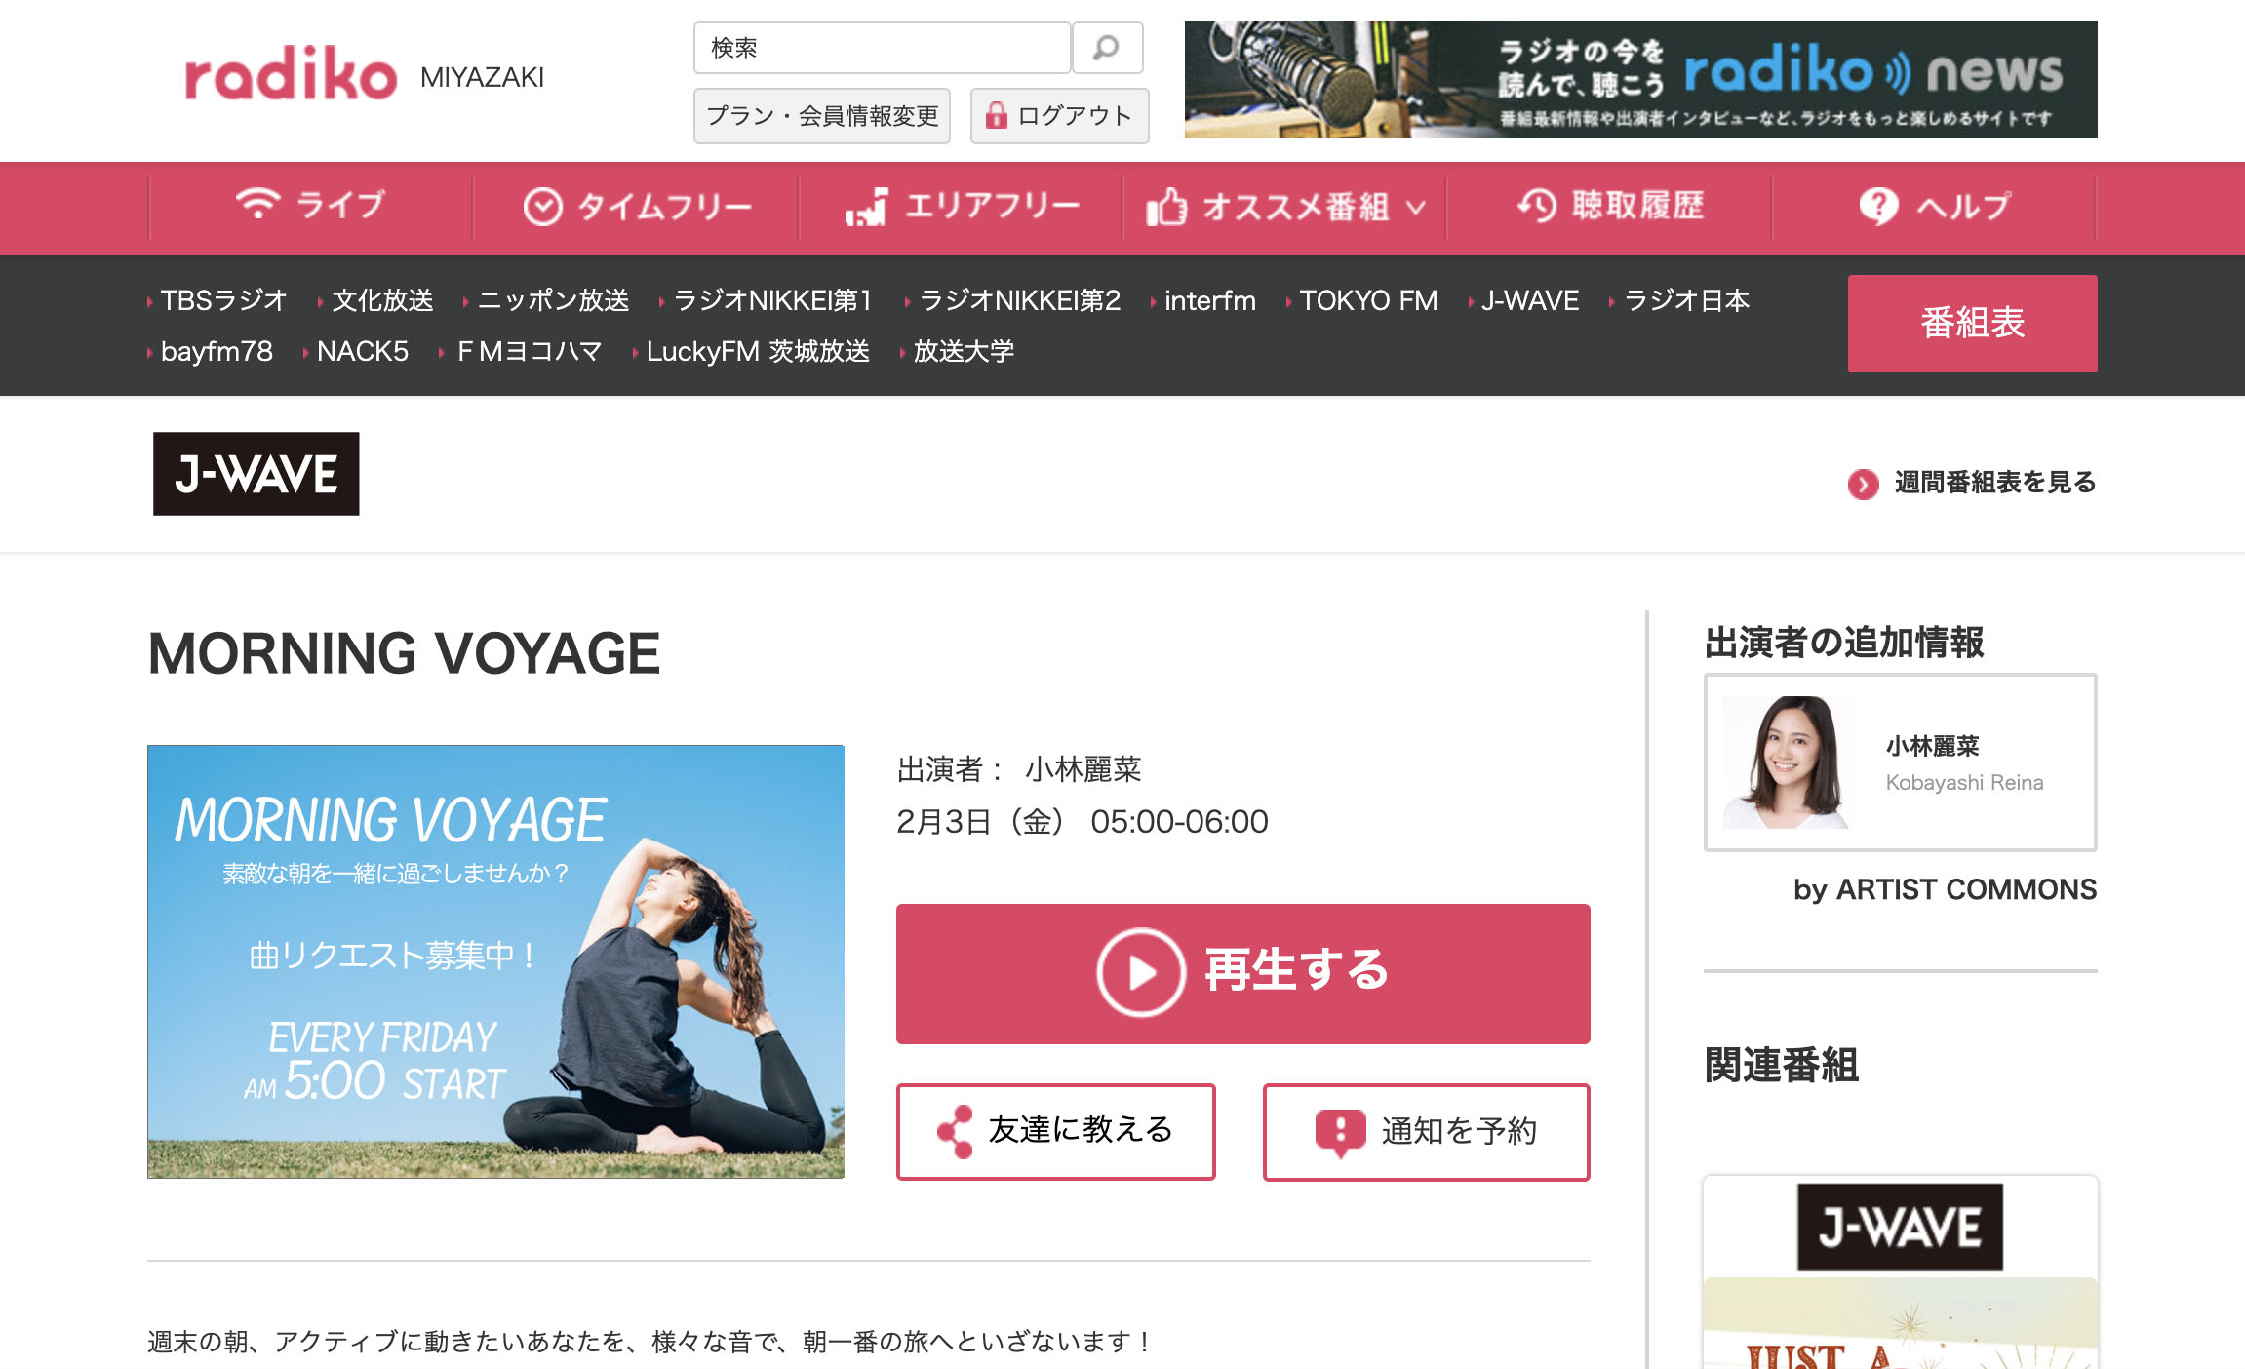Open the 週間番組表を見る arrow link

(x=1863, y=482)
